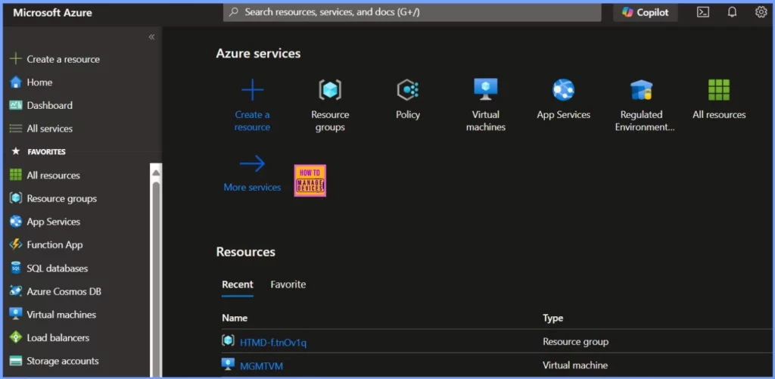The height and width of the screenshot is (379, 775).
Task: Click the Storage accounts icon in sidebar
Action: pyautogui.click(x=16, y=361)
